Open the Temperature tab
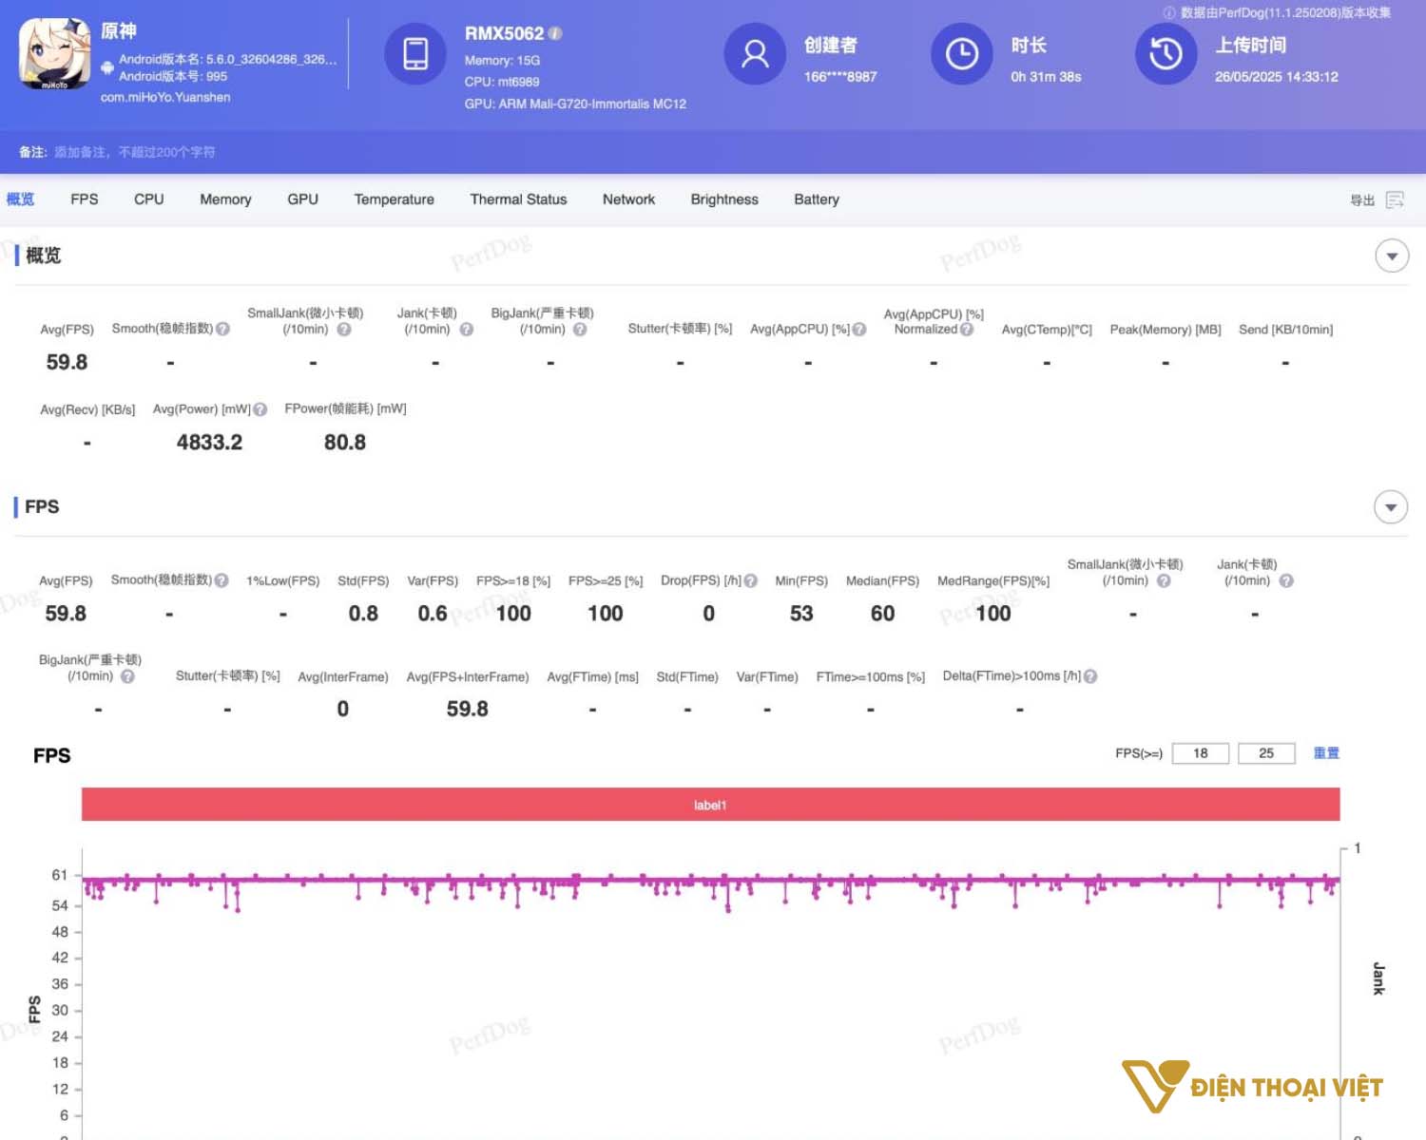 point(394,199)
